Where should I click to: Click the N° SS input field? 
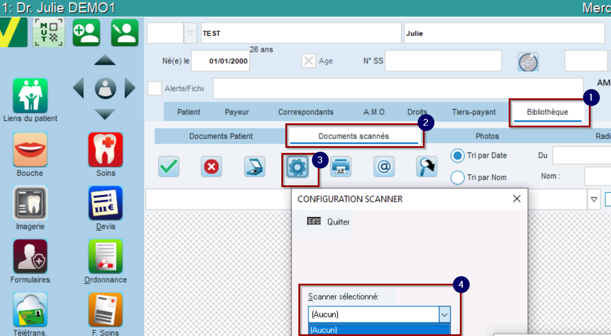[x=443, y=61]
